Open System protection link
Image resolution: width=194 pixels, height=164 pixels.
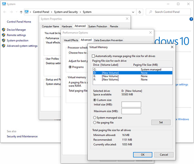tap(18, 40)
